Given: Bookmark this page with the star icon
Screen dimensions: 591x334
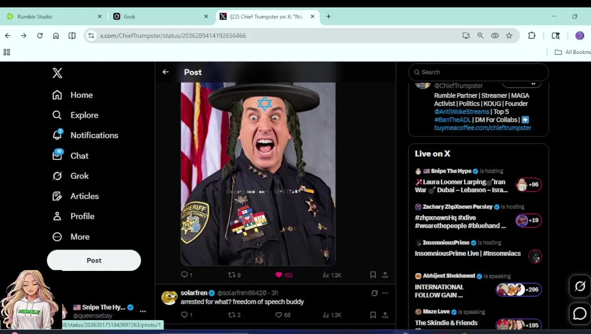Looking at the screenshot, I should [x=509, y=36].
